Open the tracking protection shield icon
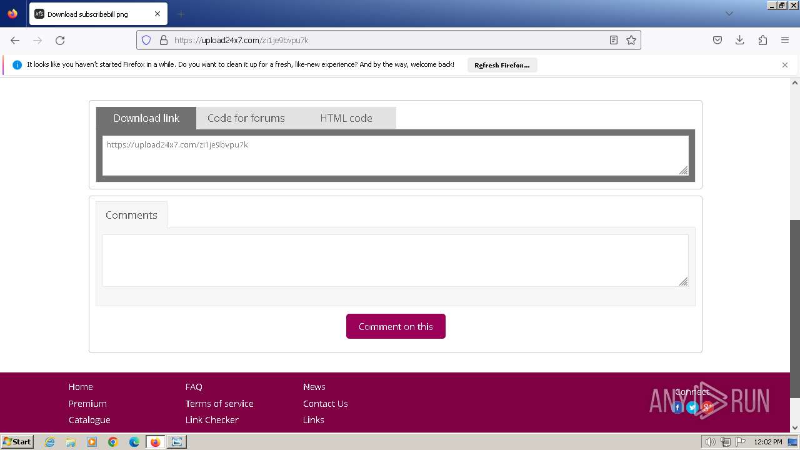 (146, 40)
